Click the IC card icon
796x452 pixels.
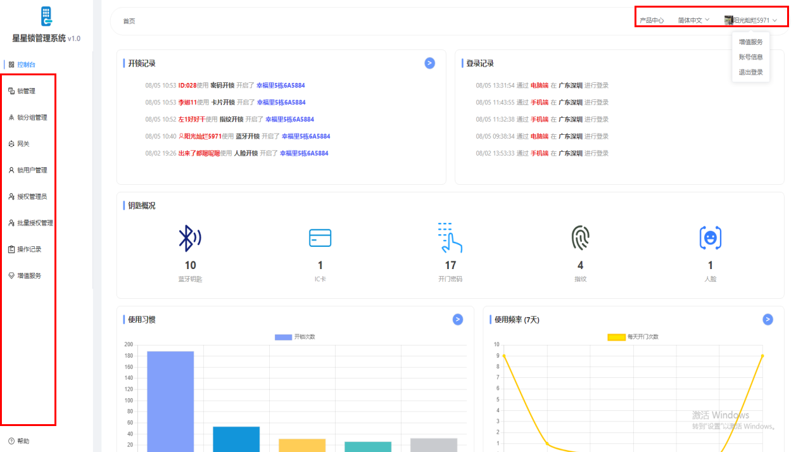coord(320,238)
